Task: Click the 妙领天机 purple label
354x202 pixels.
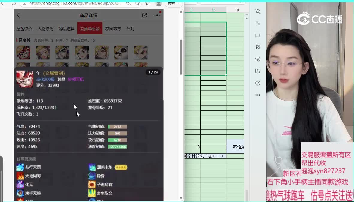Action: pyautogui.click(x=76, y=79)
